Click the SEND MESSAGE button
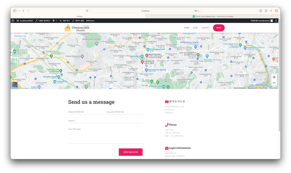Screen dimensions: 291x173 (131, 152)
